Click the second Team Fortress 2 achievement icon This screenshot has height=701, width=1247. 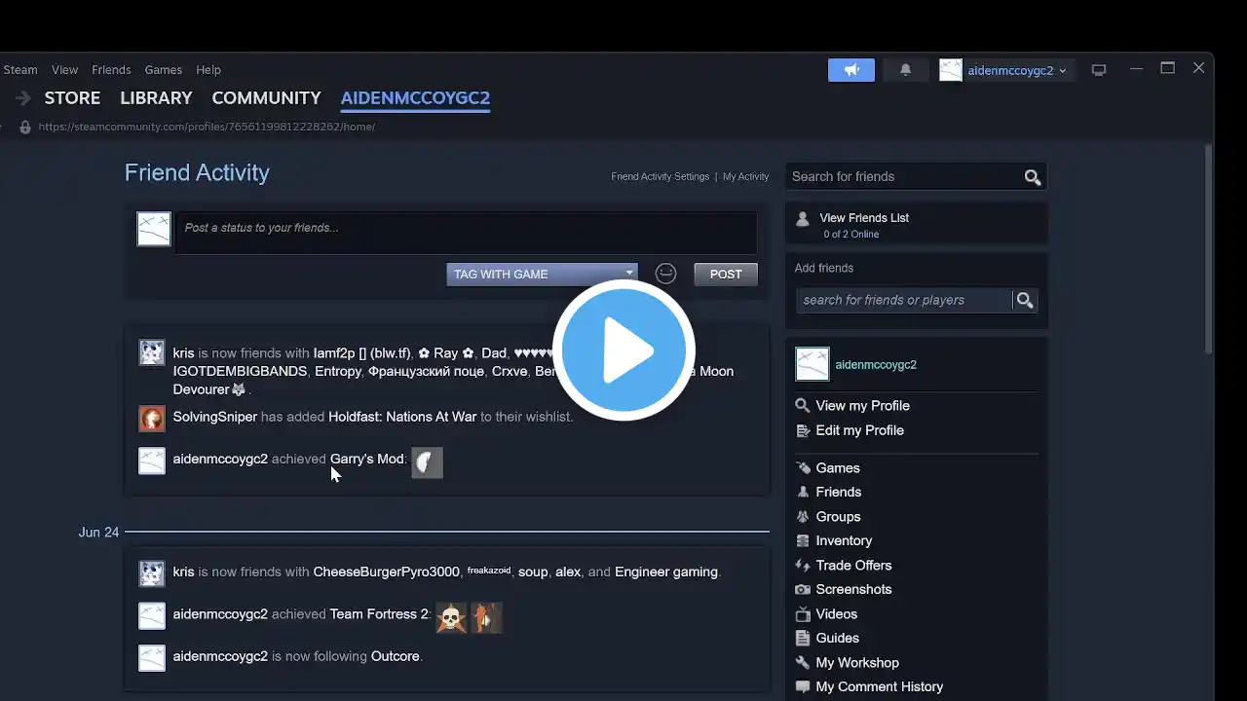coord(487,618)
